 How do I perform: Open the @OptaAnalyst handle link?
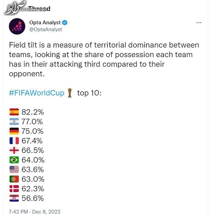[x=46, y=29]
